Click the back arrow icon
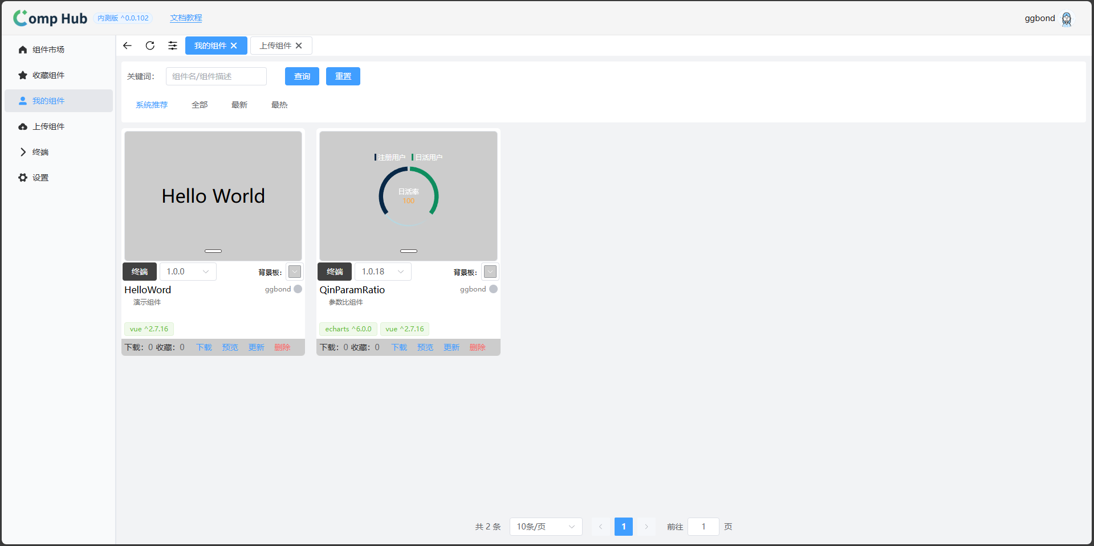This screenshot has width=1094, height=546. click(x=127, y=46)
